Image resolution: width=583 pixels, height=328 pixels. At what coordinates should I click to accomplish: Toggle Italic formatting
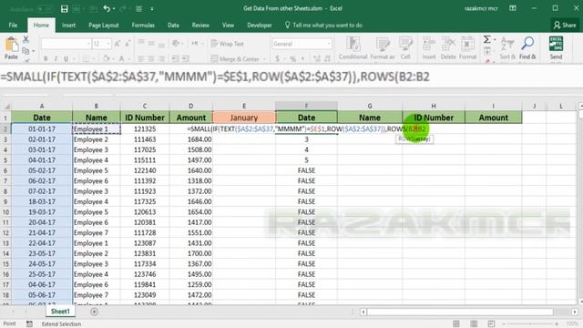pos(56,58)
